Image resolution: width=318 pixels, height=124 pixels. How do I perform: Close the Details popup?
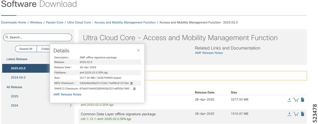138,50
